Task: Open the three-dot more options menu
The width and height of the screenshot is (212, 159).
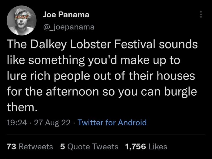Action: click(x=200, y=15)
